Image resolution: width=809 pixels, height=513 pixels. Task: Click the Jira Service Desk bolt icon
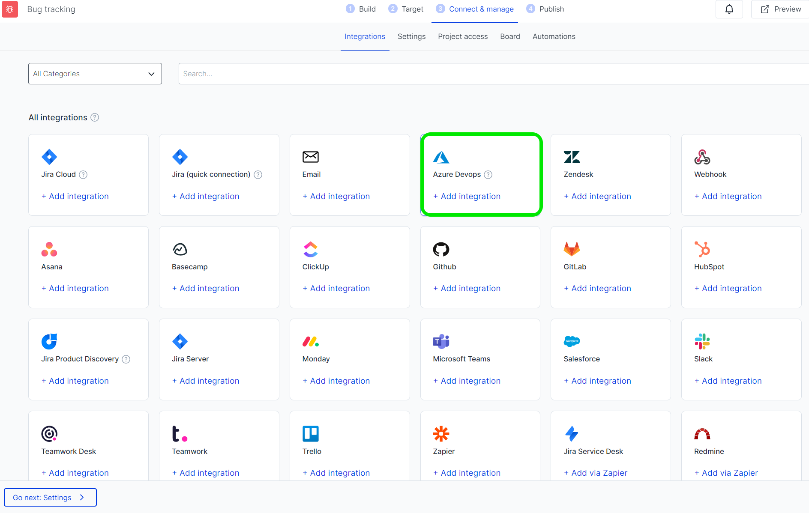click(572, 434)
